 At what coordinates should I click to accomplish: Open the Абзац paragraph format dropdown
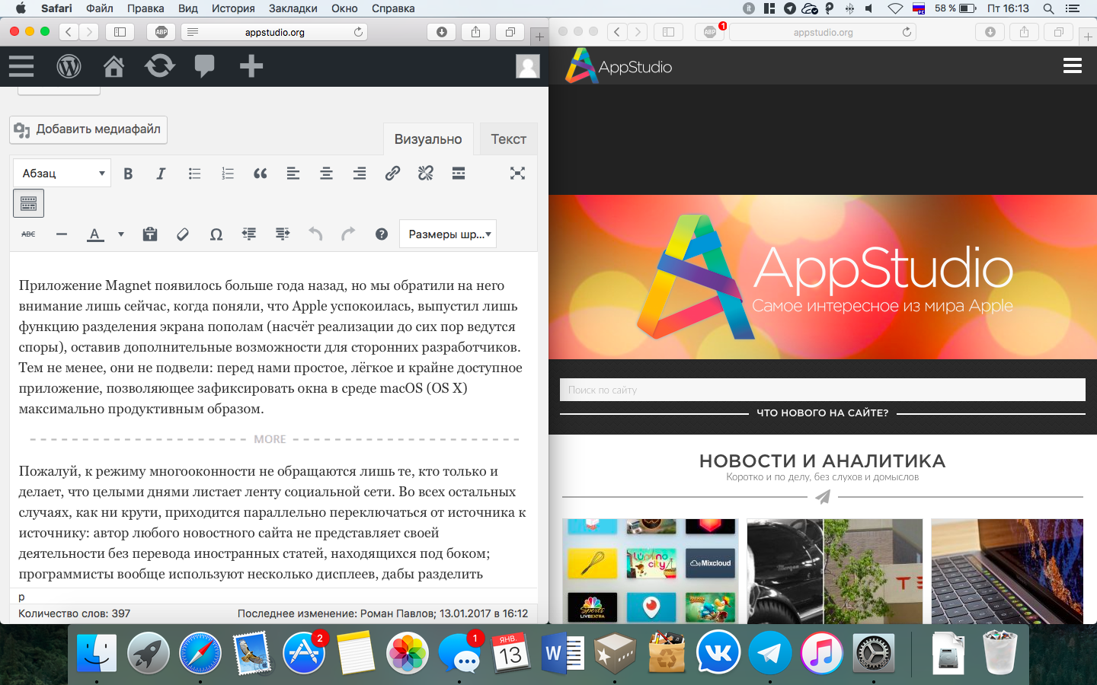coord(62,174)
